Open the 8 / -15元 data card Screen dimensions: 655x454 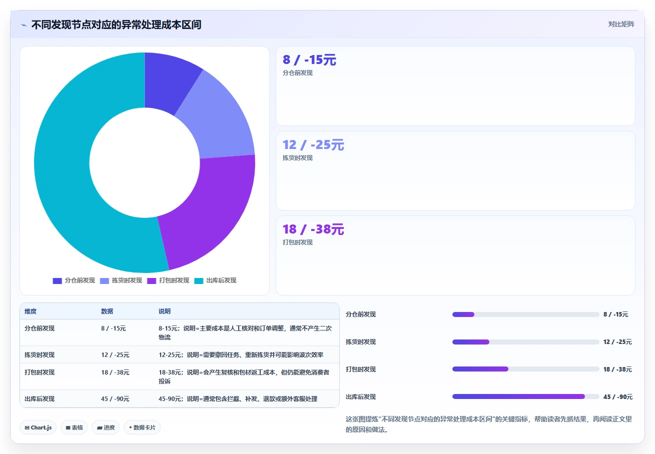click(455, 86)
